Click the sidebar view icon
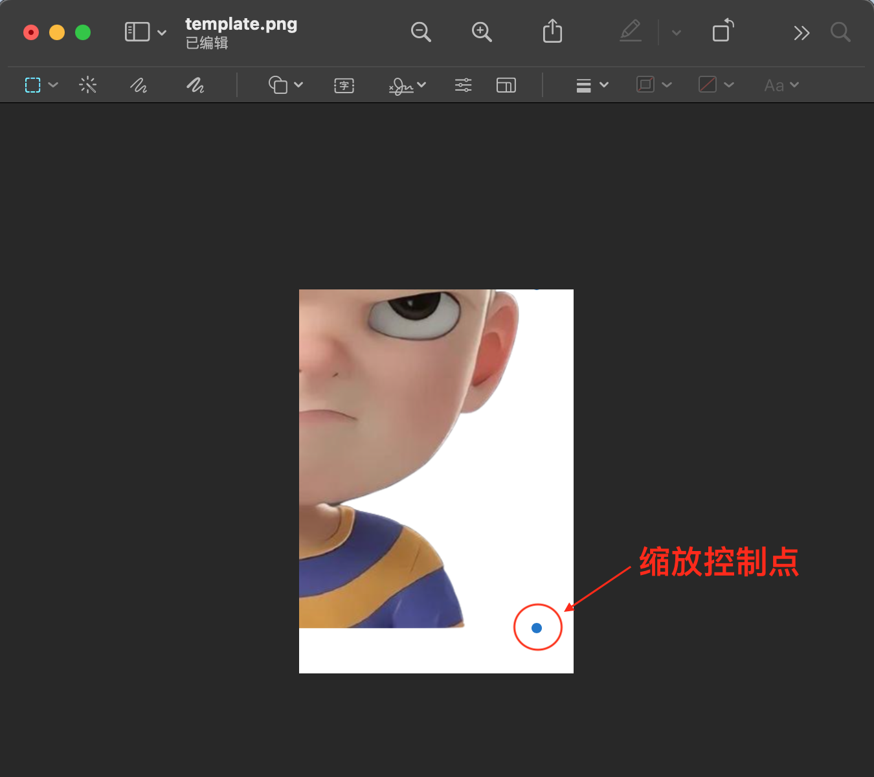Screen dimensions: 874x777 click(x=137, y=32)
